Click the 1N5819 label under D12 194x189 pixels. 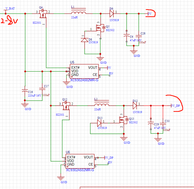click(137, 112)
